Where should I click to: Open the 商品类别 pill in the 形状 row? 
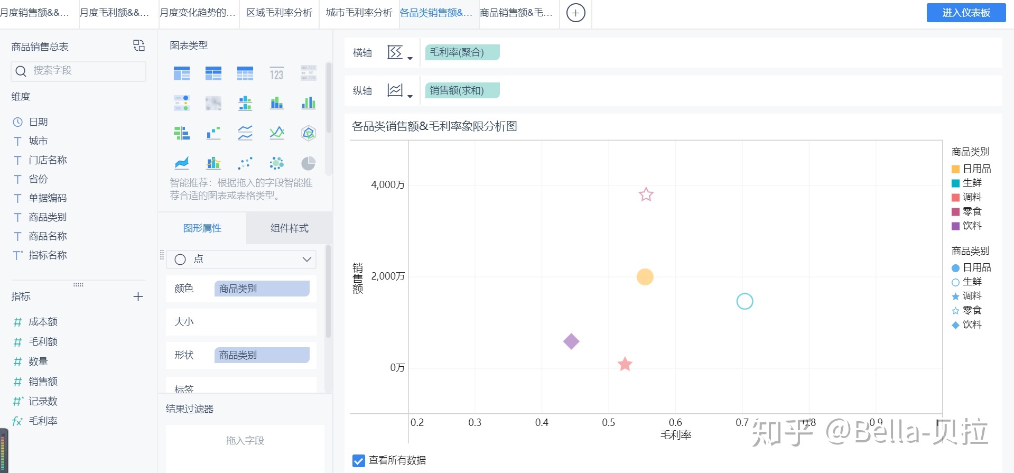(262, 355)
